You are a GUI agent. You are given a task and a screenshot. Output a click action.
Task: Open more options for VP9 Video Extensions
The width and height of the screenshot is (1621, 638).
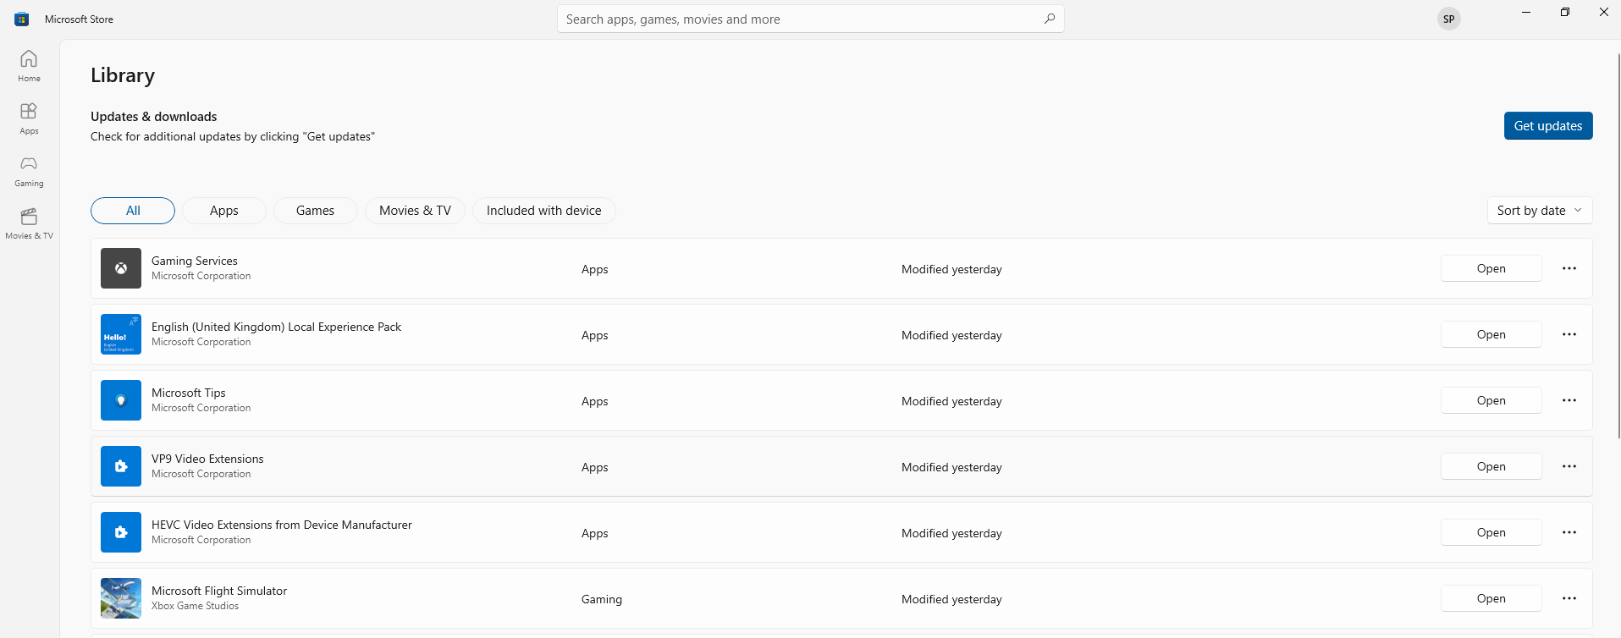[1569, 466]
